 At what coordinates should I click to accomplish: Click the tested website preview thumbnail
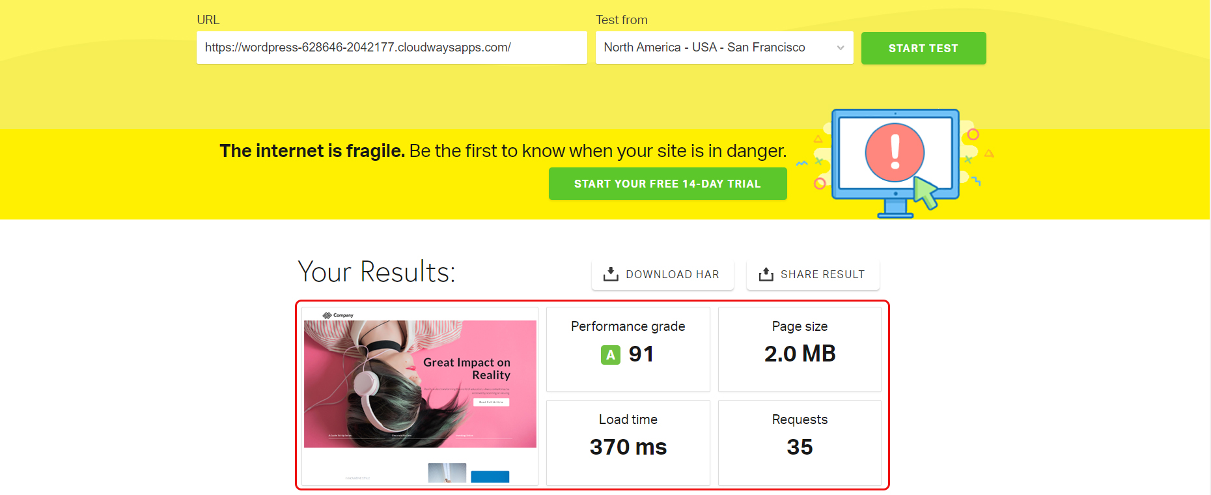420,396
